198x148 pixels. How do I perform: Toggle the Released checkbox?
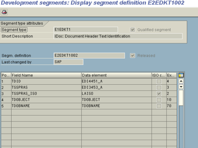[x=132, y=55]
